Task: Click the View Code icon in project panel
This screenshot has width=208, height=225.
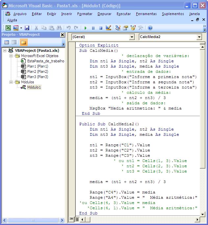Action: tap(7, 42)
